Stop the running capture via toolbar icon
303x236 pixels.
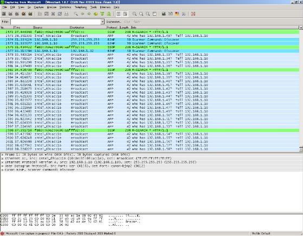(x=23, y=14)
